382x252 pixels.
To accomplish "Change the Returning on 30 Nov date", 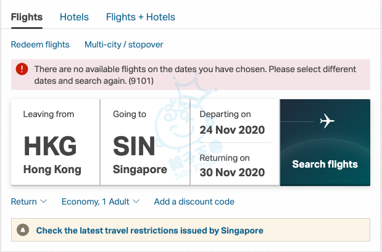I will coord(234,166).
